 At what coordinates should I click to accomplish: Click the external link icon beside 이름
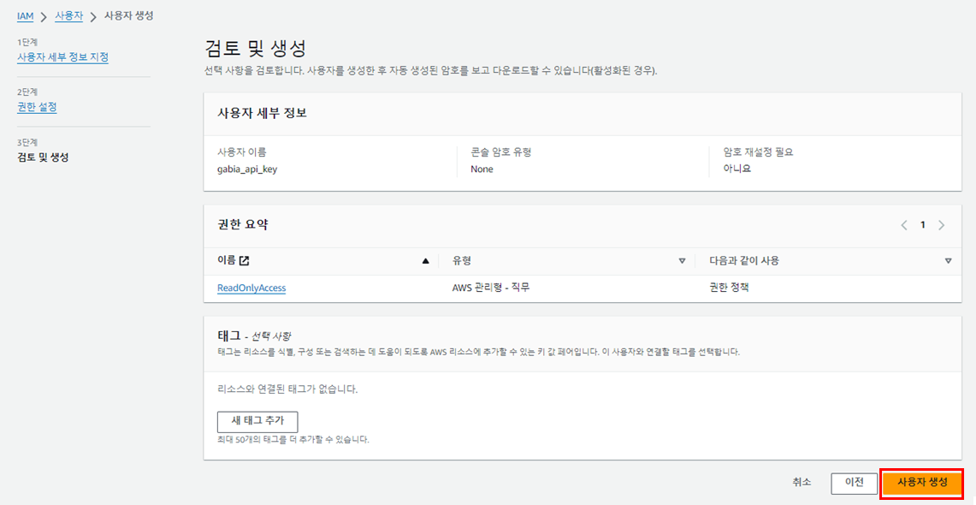coord(245,261)
